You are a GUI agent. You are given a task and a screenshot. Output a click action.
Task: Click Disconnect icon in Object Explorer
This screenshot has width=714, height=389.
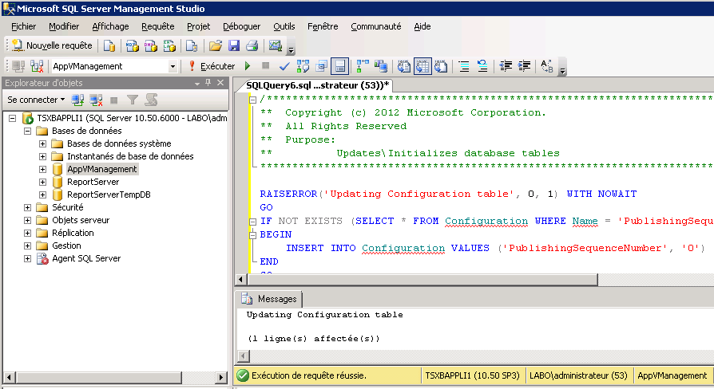coord(96,100)
